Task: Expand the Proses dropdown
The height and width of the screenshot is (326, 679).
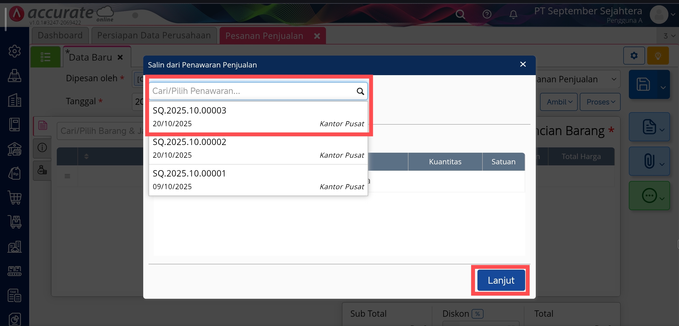Action: [600, 102]
